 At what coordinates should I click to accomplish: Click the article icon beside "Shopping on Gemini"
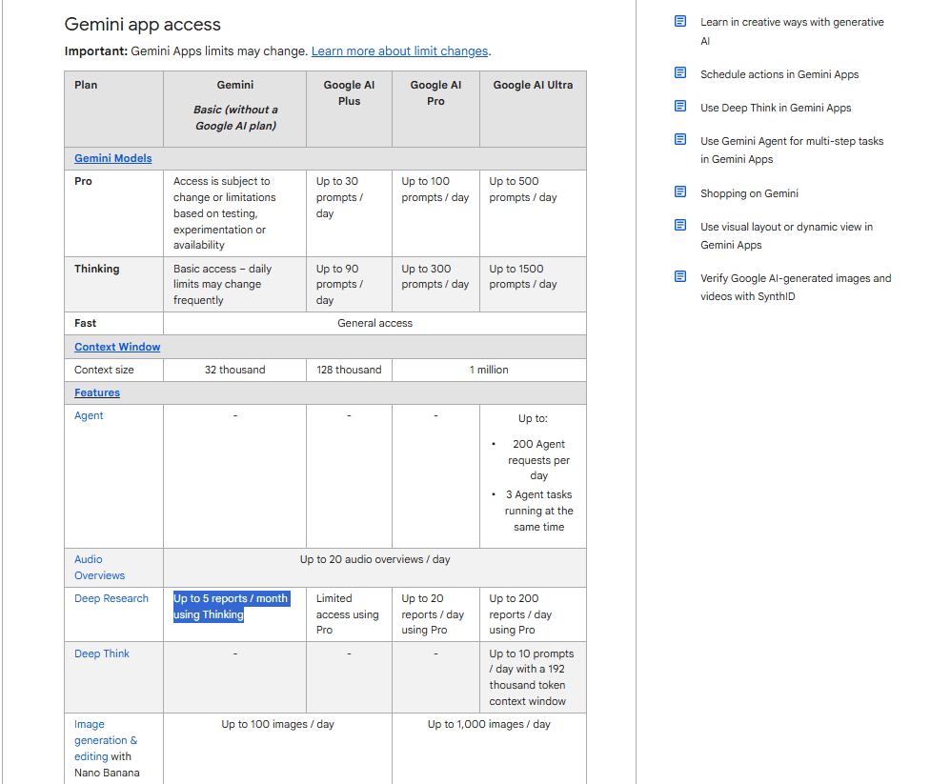679,192
